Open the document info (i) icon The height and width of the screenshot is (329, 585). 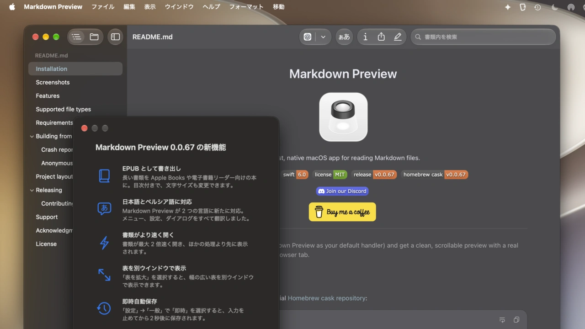[x=365, y=37]
